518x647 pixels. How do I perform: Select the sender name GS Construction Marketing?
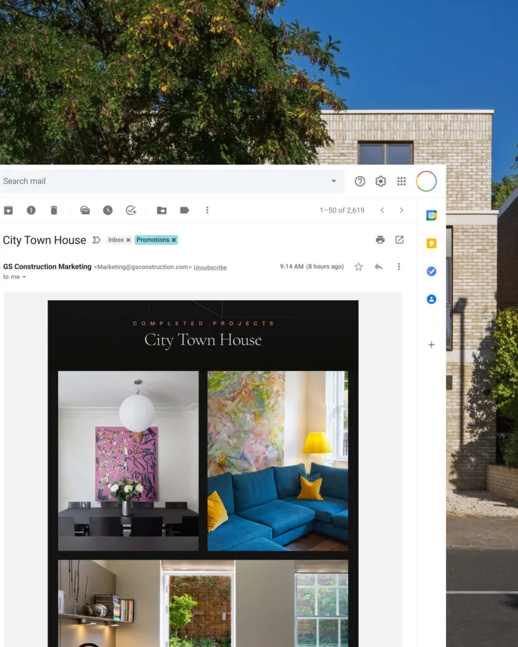click(47, 267)
